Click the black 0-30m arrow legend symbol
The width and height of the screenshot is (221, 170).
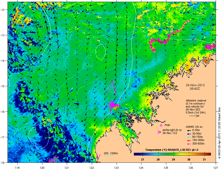189,130
